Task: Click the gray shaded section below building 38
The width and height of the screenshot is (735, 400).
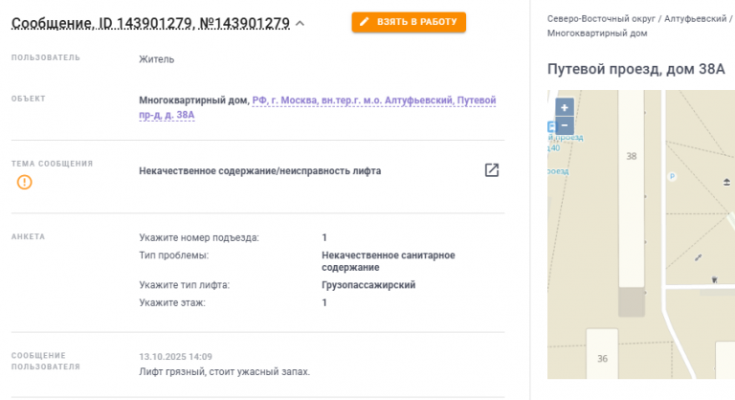Action: [631, 302]
